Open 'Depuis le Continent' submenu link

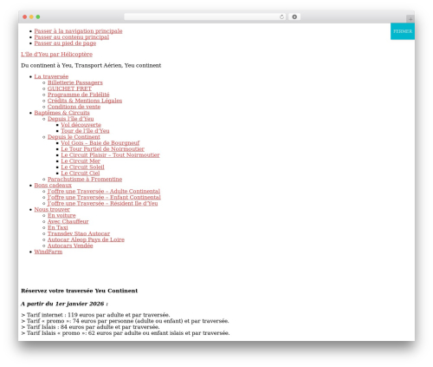(x=74, y=137)
